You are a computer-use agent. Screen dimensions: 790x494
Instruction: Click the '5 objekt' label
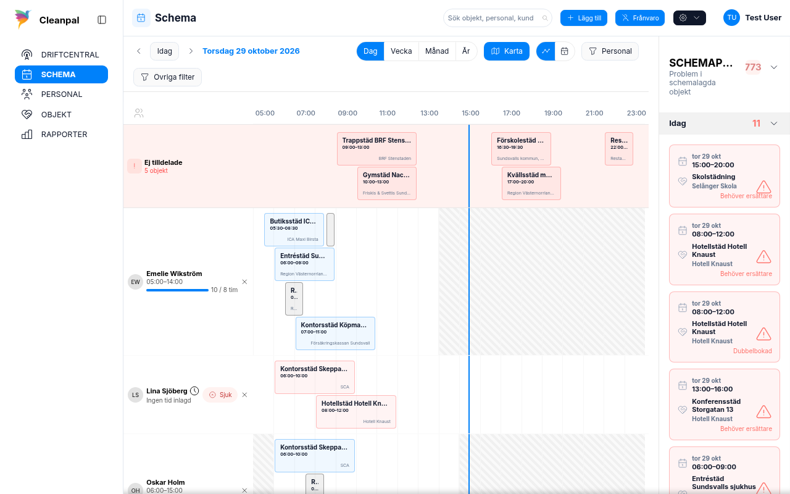coord(156,170)
